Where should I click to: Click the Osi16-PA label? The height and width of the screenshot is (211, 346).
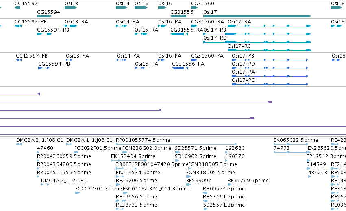pos(170,56)
